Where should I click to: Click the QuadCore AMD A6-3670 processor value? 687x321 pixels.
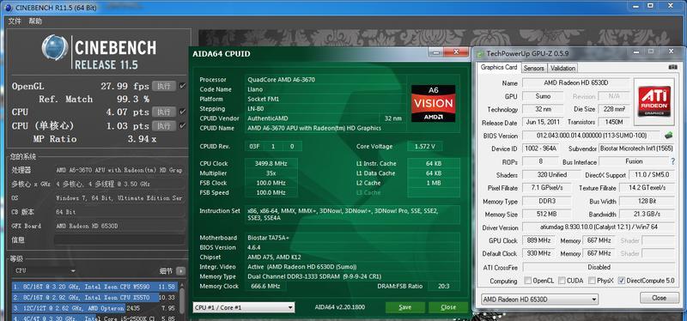(325, 80)
